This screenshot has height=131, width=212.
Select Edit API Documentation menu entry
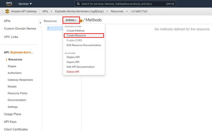81,67
